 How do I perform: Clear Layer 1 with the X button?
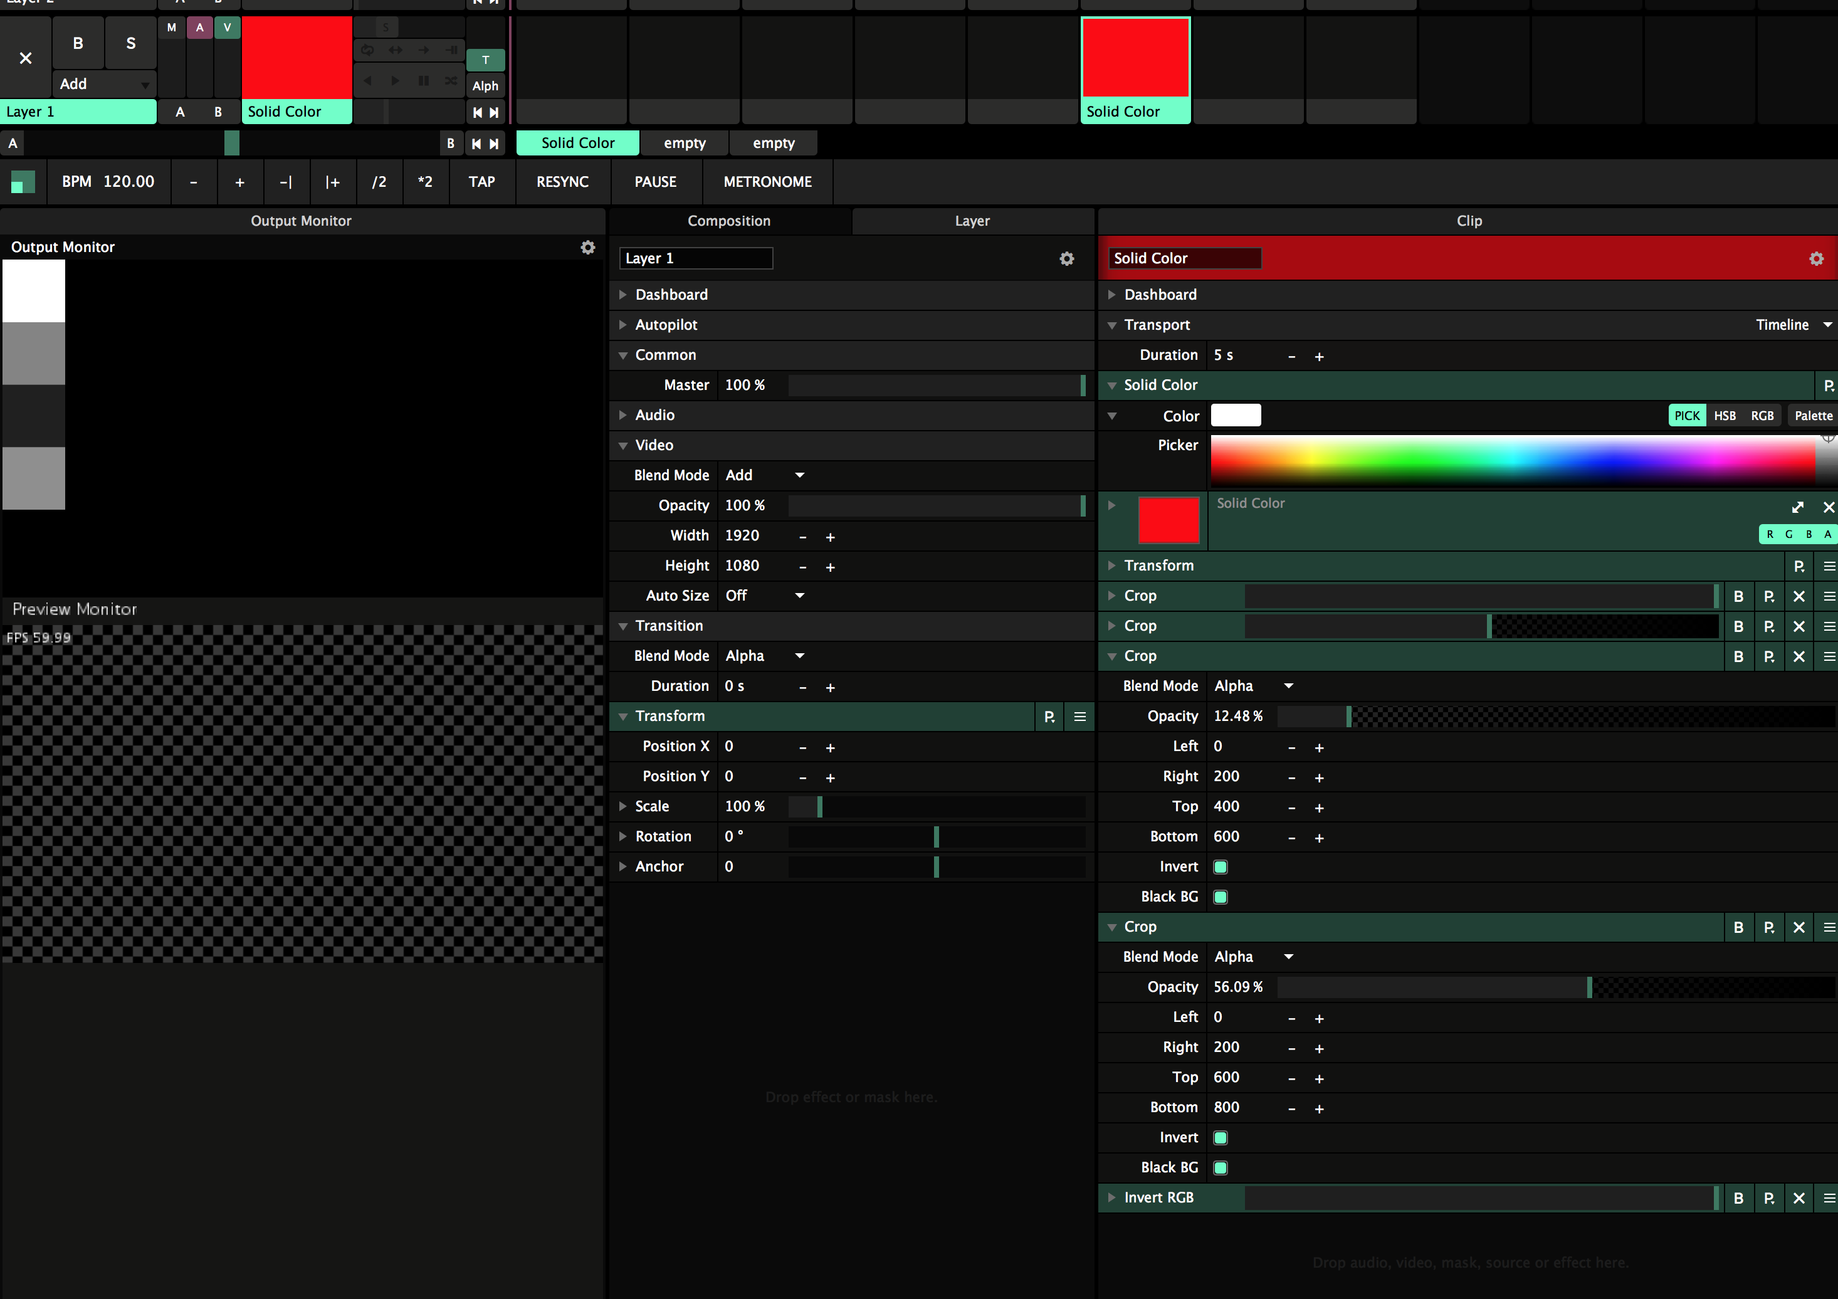click(26, 58)
